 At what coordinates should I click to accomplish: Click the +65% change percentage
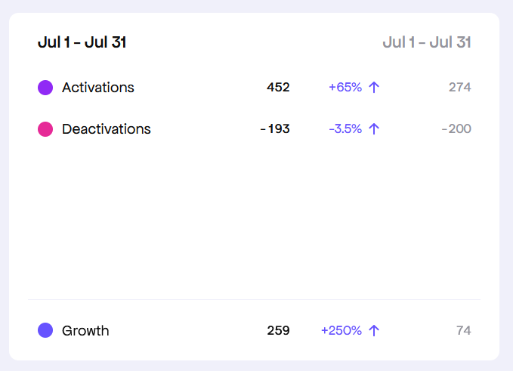point(345,88)
